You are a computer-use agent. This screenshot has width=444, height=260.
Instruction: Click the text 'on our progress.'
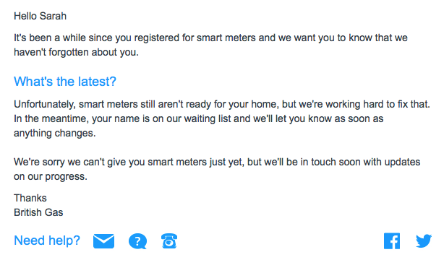[51, 176]
